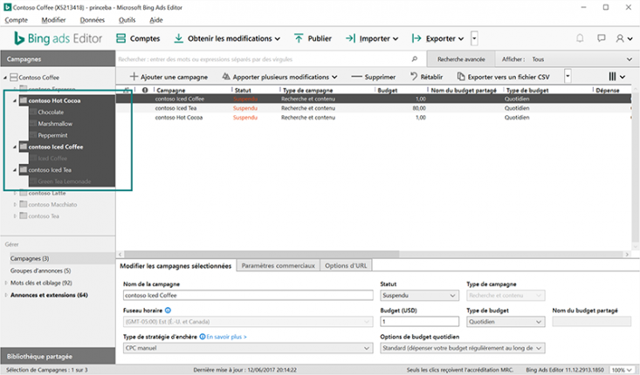Open the Importer dropdown

coord(372,38)
